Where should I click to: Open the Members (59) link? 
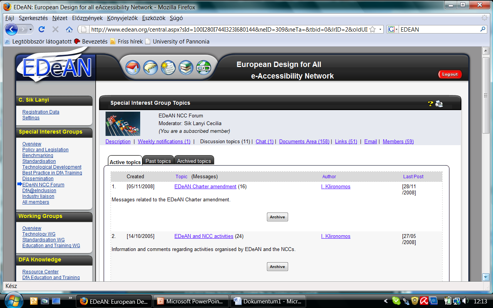tap(398, 142)
